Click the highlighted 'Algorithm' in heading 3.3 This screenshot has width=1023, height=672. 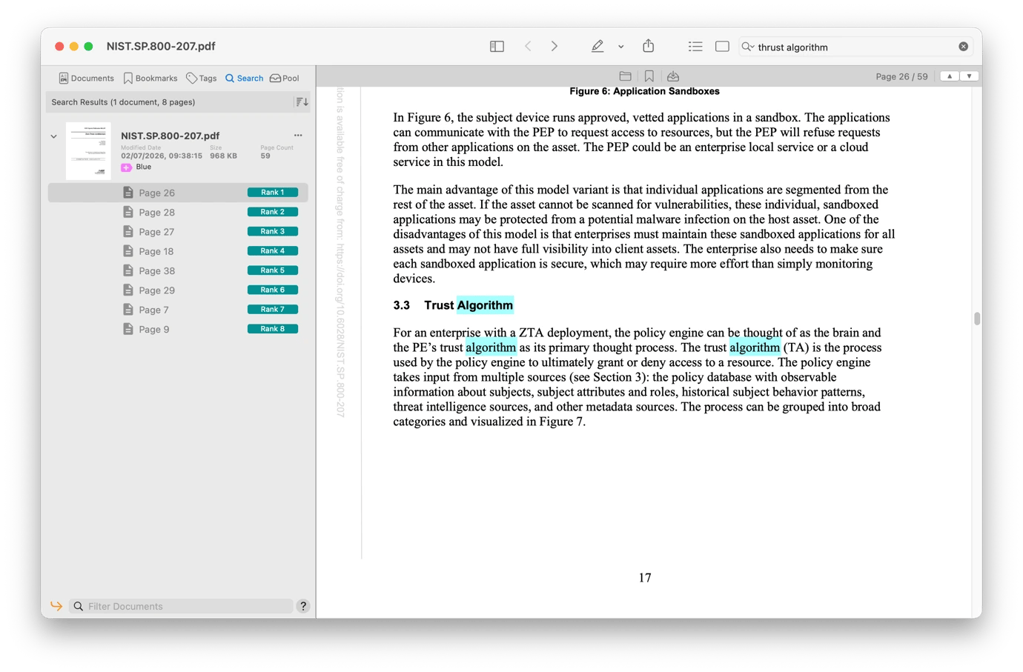point(485,305)
